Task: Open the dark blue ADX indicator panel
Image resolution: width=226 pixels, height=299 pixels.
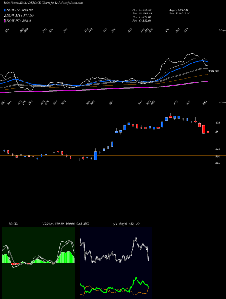Action: point(116,263)
